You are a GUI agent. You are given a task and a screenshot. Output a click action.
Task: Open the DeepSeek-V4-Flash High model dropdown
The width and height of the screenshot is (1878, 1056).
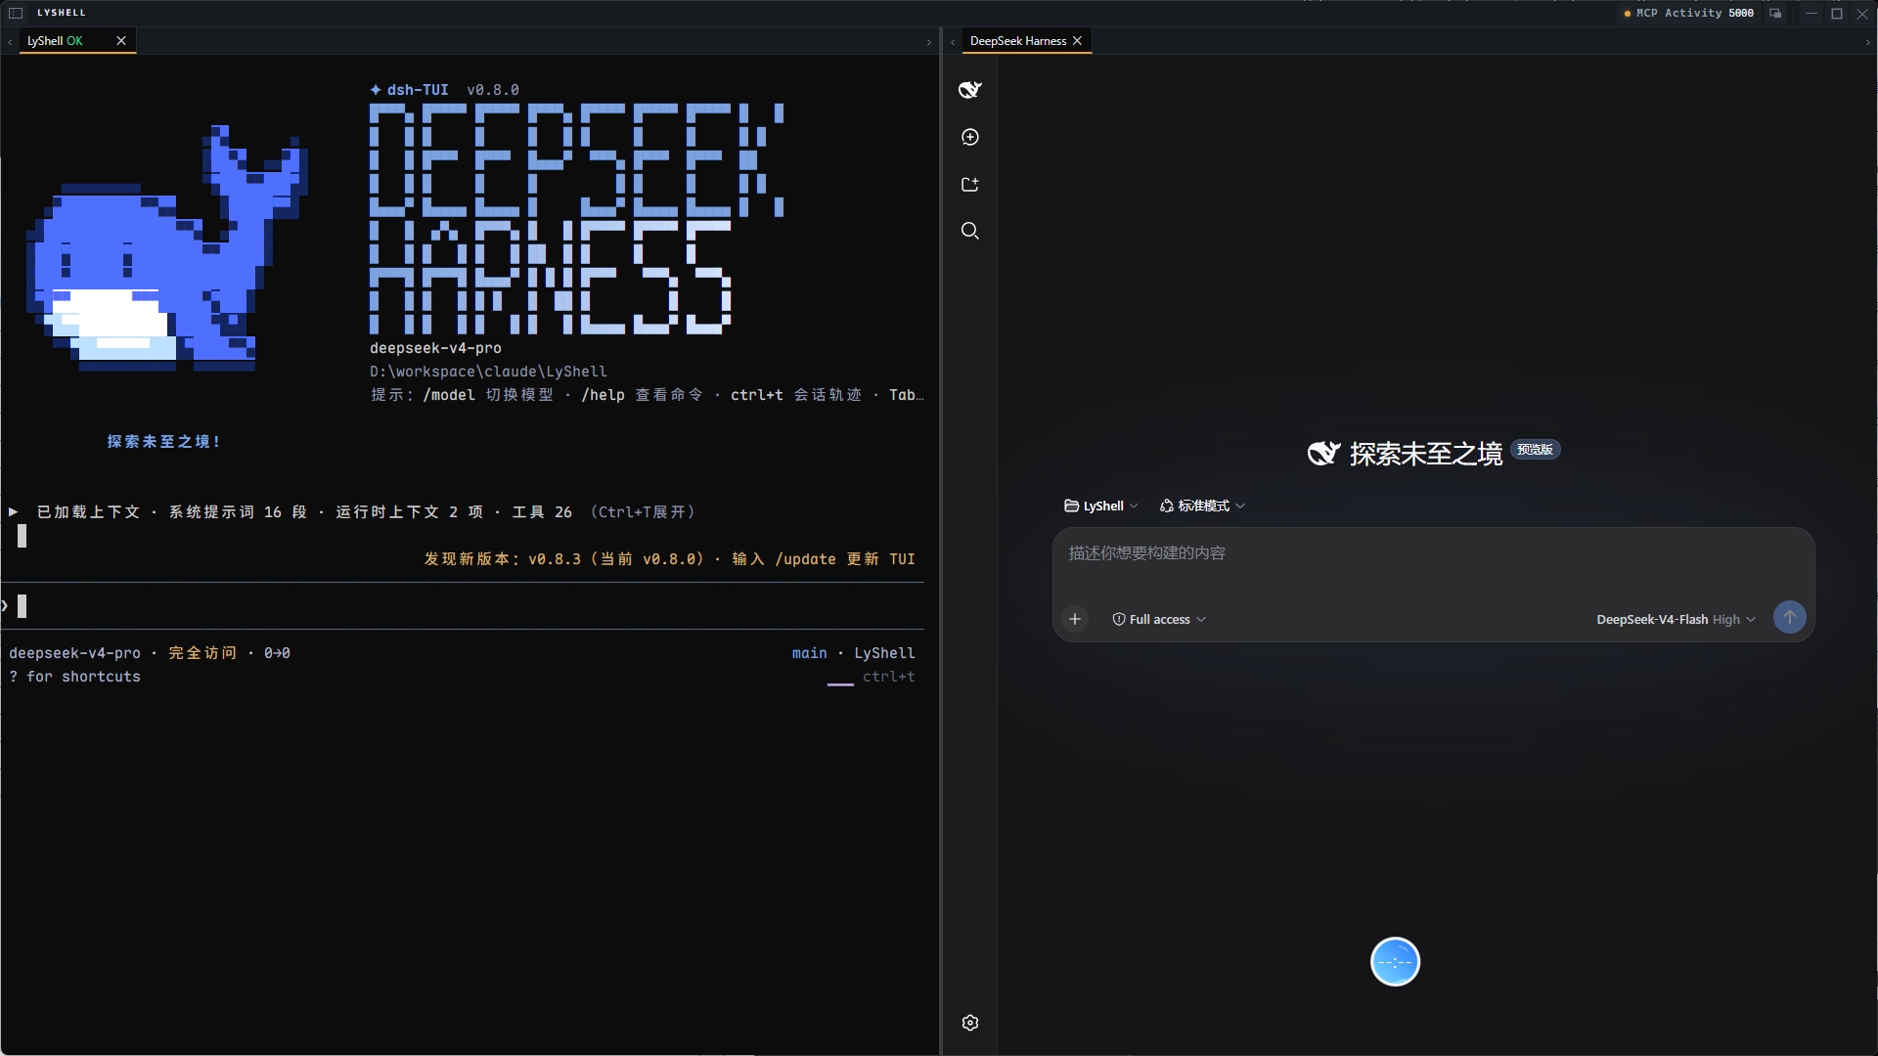(x=1676, y=620)
